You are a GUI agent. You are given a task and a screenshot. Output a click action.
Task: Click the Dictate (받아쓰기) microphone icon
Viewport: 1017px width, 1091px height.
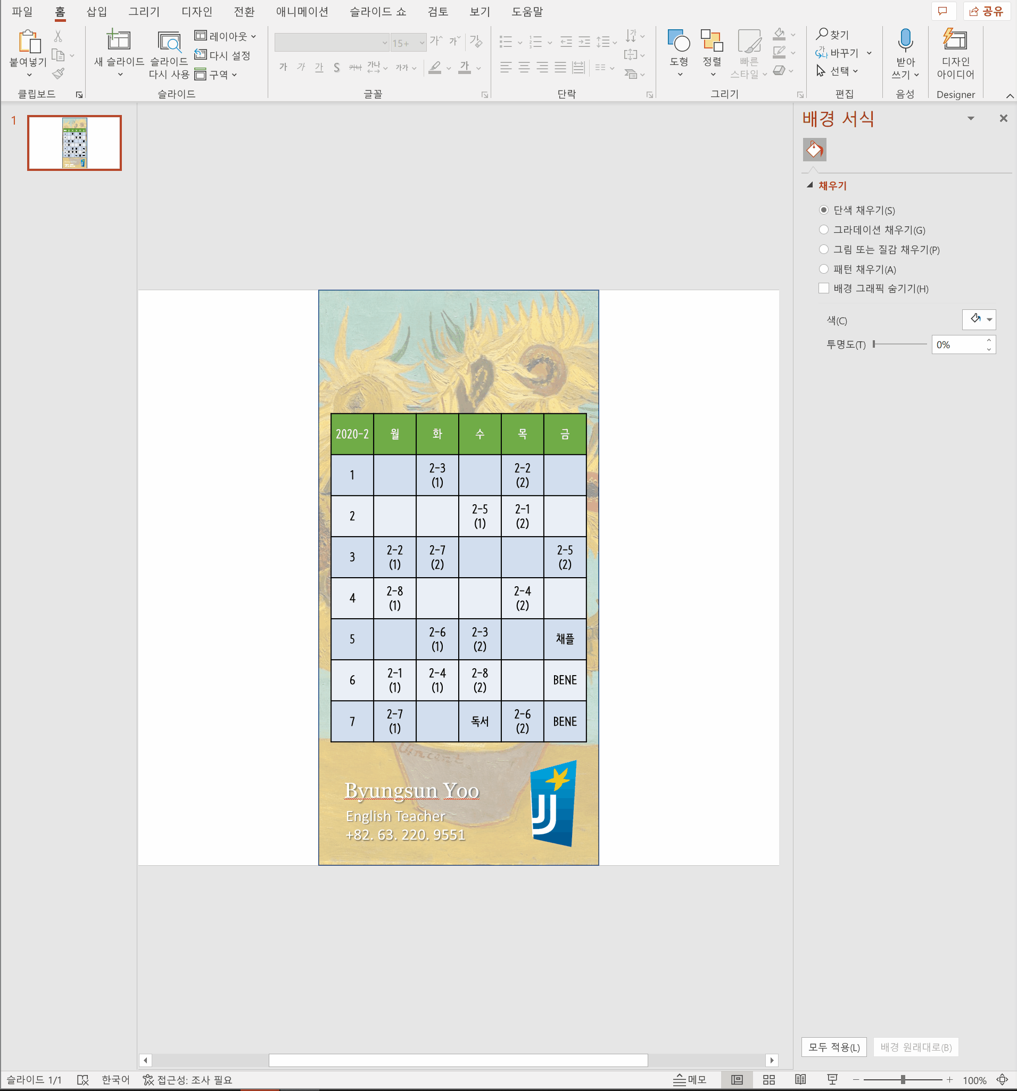coord(905,41)
